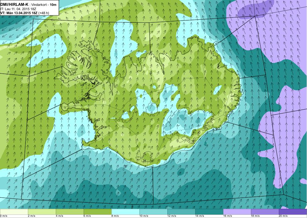Click the light teal 10–12 m/s legend swatch
307x218 pixels.
coord(153,212)
